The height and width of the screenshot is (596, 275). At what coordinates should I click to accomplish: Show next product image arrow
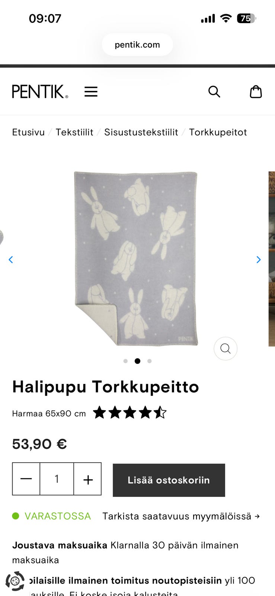259,260
